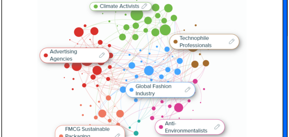289x137 pixels.
Task: Select the Climate Activists cluster label
Action: pos(119,6)
